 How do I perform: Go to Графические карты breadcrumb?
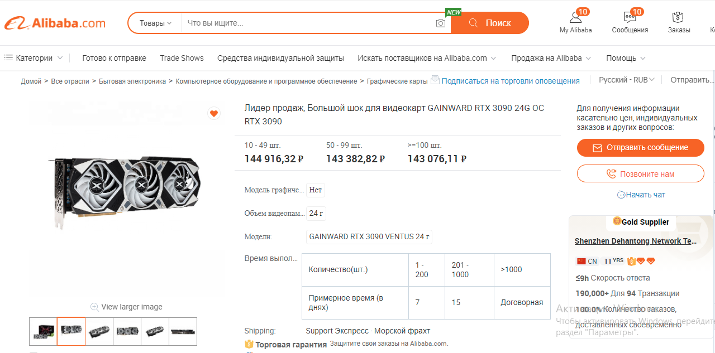coord(397,81)
